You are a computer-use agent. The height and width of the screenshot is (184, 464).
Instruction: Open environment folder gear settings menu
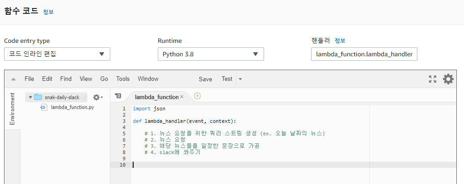click(98, 97)
